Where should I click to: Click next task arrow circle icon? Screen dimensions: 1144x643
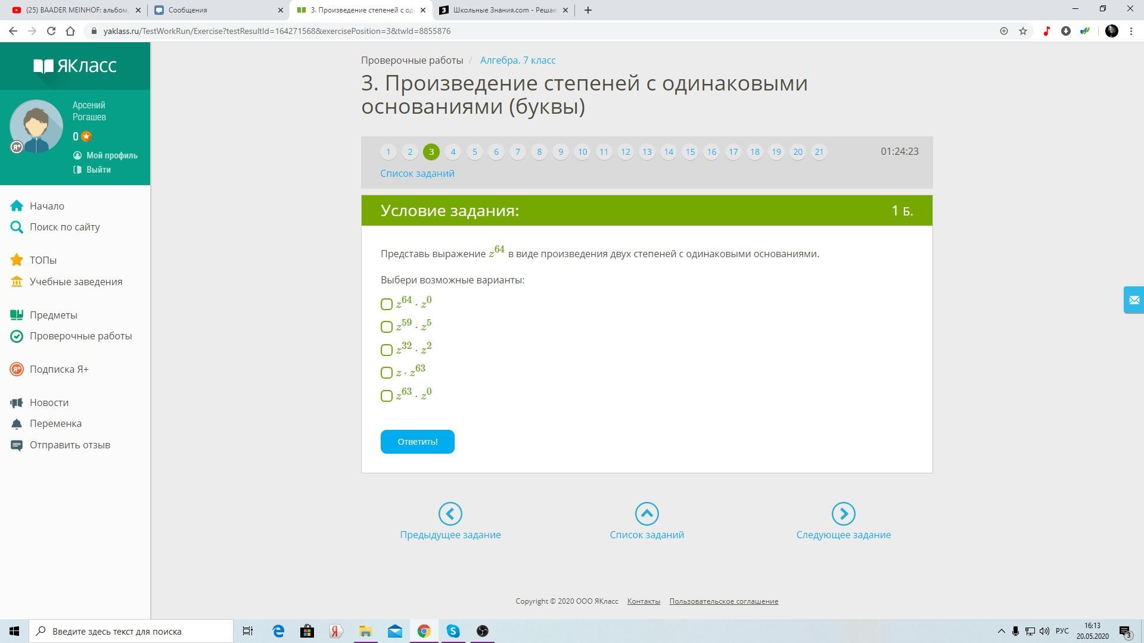(x=843, y=514)
